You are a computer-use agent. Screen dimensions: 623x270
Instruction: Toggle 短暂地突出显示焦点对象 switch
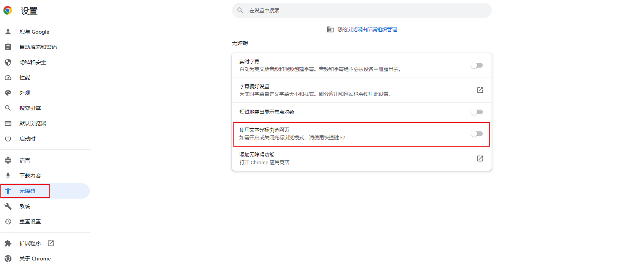[477, 112]
